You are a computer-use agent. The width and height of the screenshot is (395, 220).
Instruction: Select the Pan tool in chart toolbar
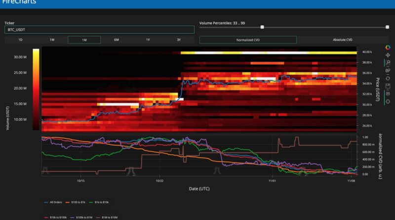point(388,55)
